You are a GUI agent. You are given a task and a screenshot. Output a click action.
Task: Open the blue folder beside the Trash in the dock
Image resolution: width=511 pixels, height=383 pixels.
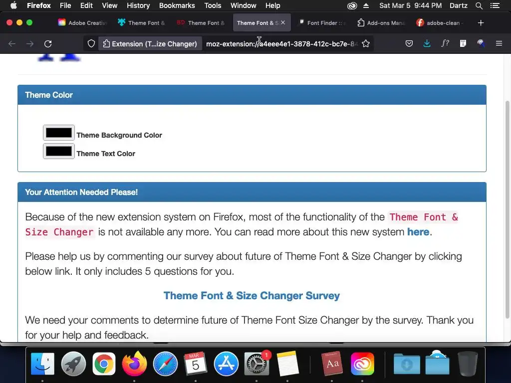pos(437,364)
